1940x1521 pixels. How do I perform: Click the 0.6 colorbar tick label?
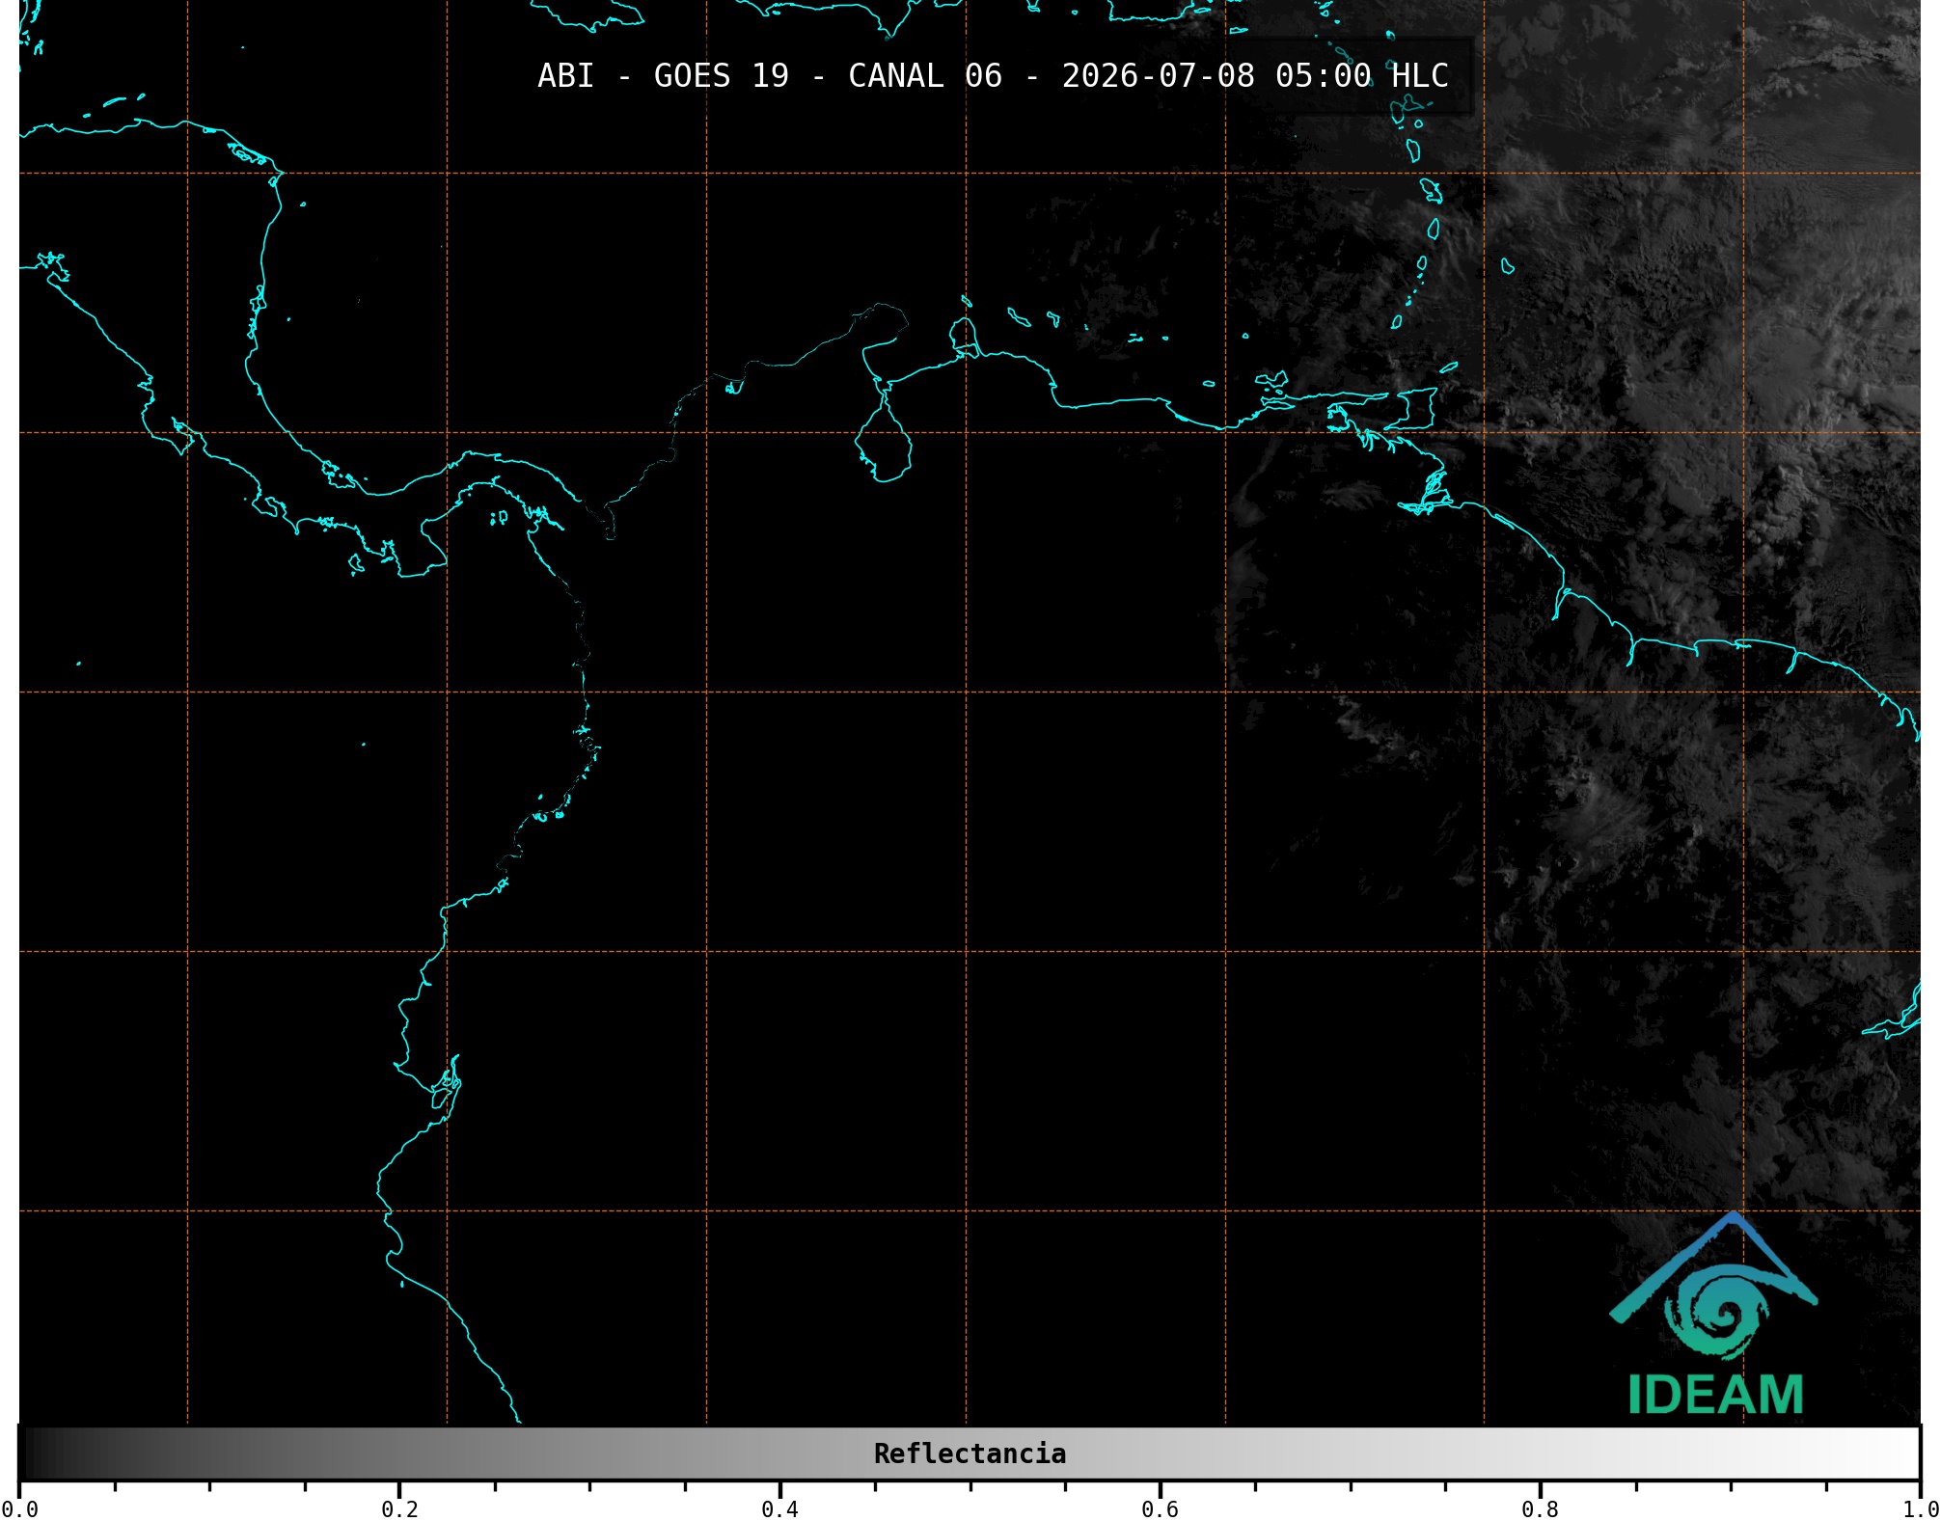click(x=1160, y=1509)
